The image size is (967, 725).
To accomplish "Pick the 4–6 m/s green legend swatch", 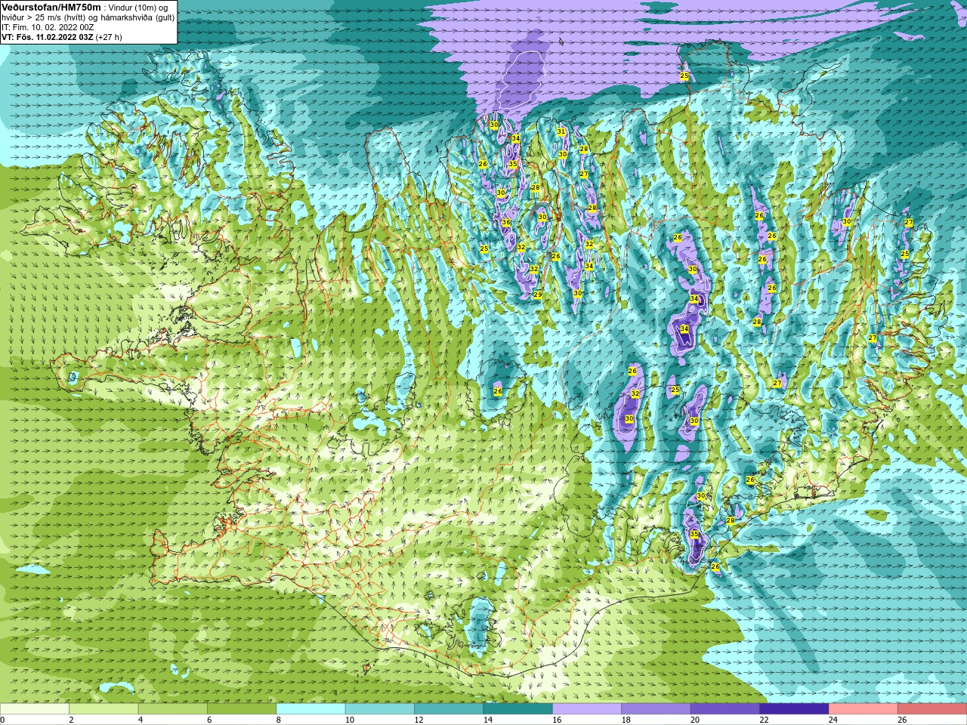I will coord(173,709).
